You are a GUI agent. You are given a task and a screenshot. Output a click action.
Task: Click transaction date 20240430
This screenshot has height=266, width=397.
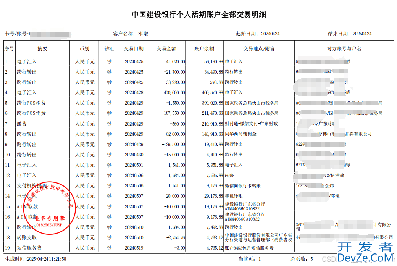[x=134, y=155]
